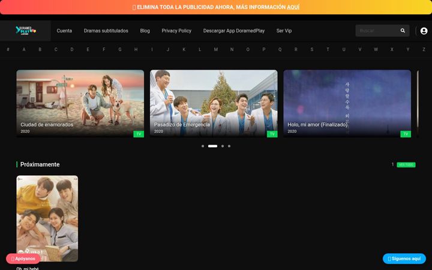The image size is (432, 270).
Task: Open Descargar App DoramedPlay link
Action: [x=234, y=31]
